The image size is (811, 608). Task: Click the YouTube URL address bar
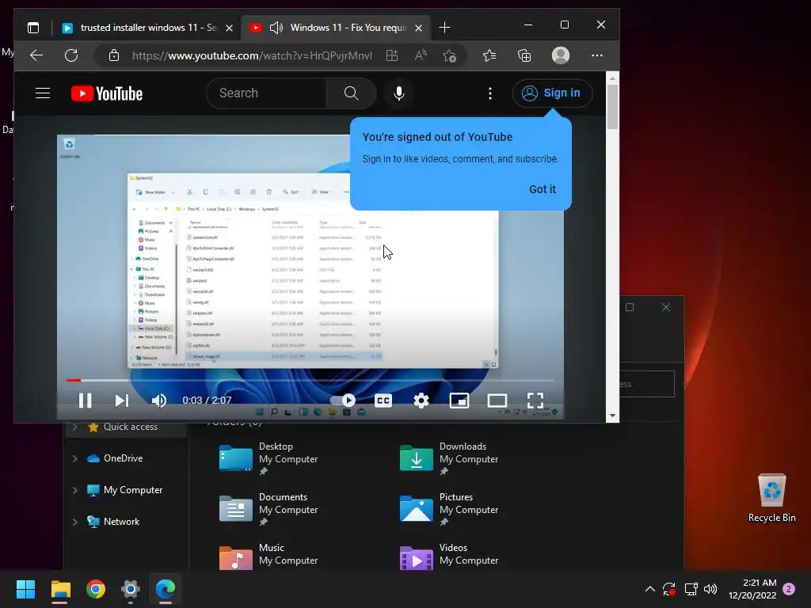[x=252, y=56]
